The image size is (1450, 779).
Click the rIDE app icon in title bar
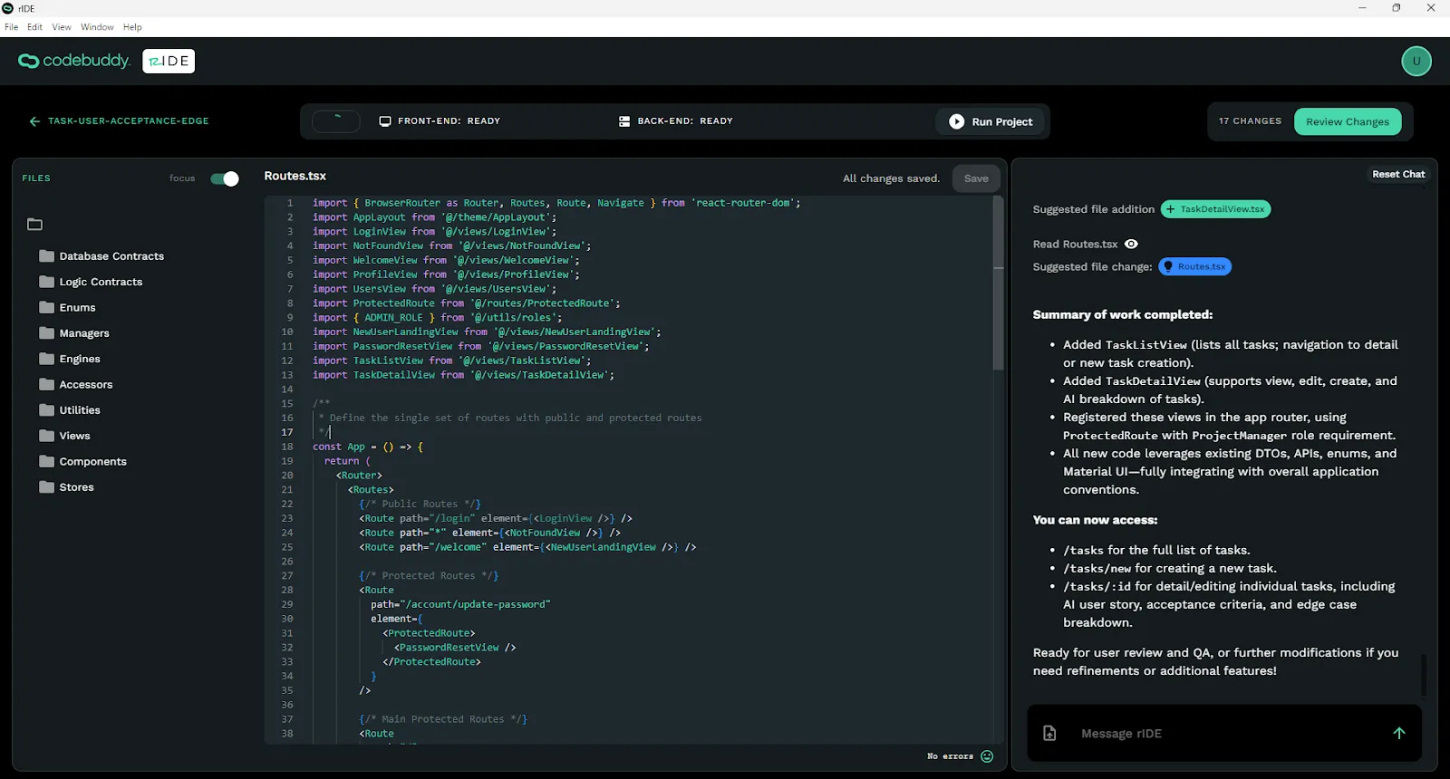click(x=8, y=8)
